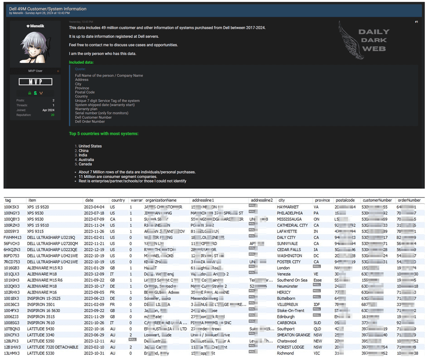Sort the table by the tag column header
This screenshot has width=428, height=358.
(x=8, y=200)
